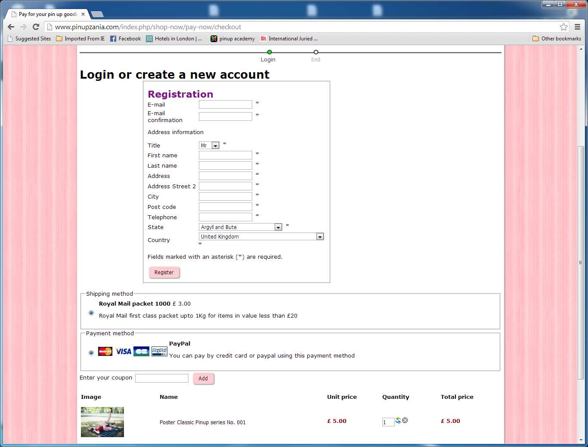
Task: Click the End checkout step marker
Action: pyautogui.click(x=316, y=52)
